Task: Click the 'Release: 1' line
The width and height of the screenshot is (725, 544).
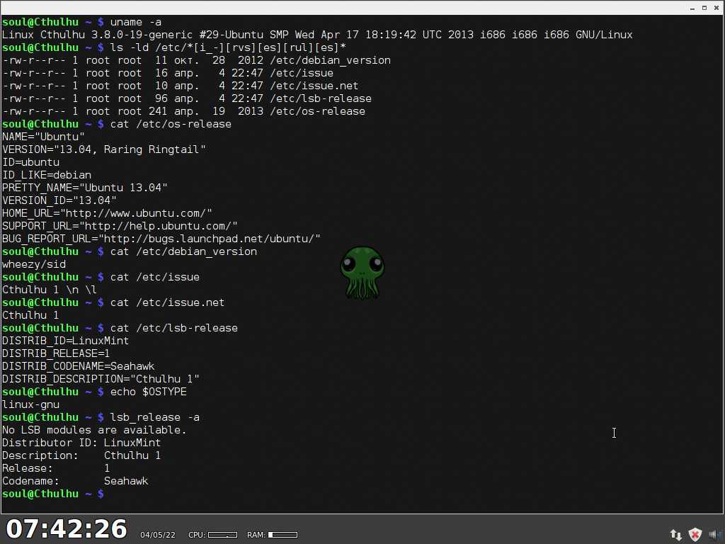Action: (56, 469)
